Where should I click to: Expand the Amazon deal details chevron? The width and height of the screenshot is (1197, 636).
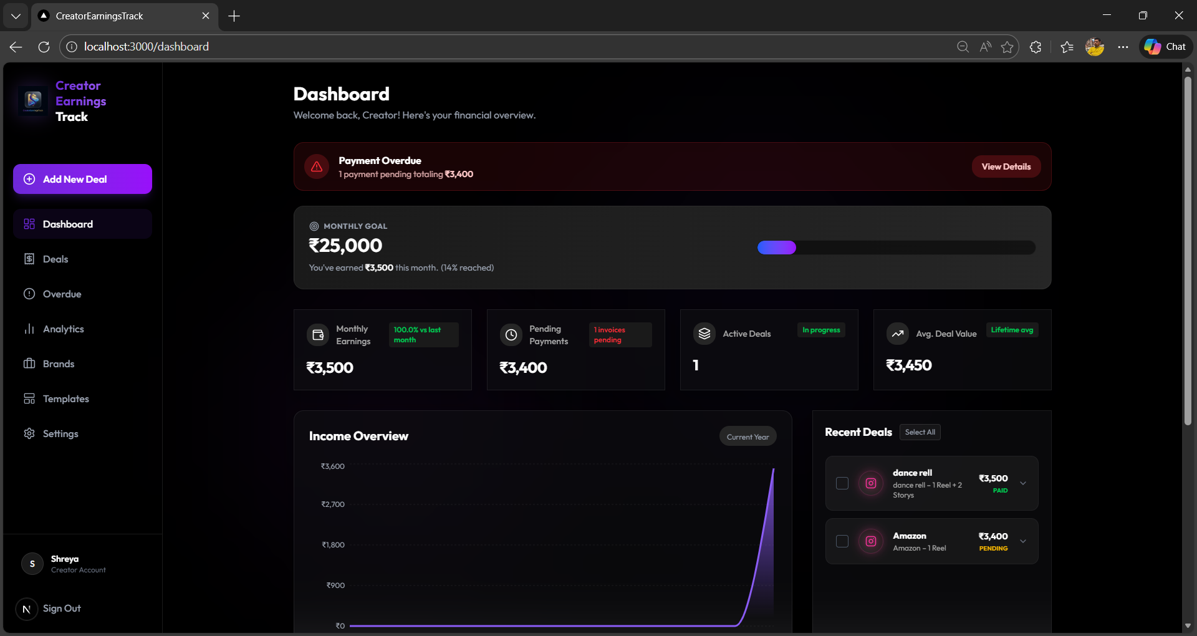point(1023,541)
